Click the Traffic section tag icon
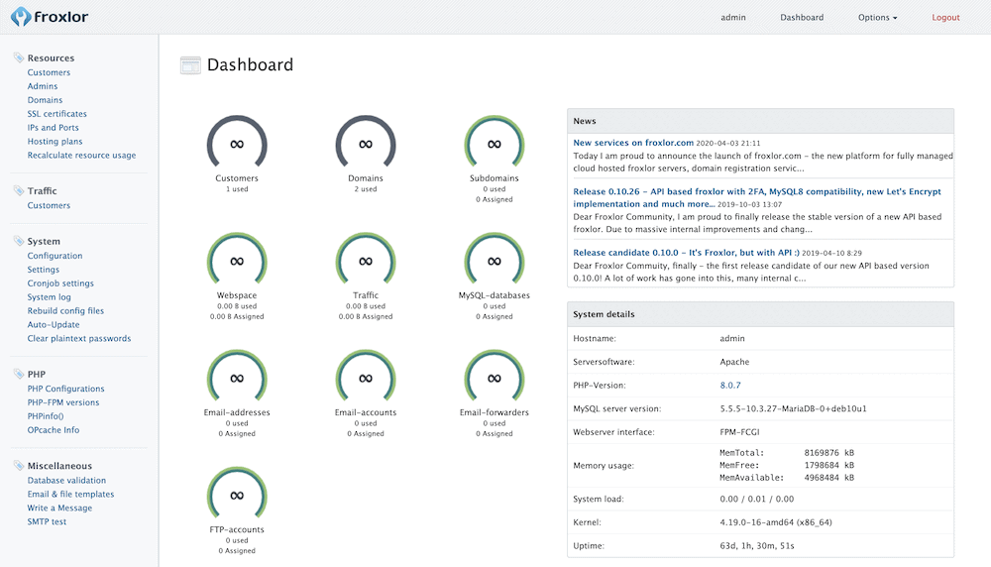 [x=19, y=190]
